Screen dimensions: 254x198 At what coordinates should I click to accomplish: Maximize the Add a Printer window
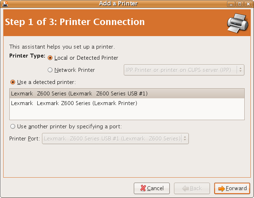[240, 4]
